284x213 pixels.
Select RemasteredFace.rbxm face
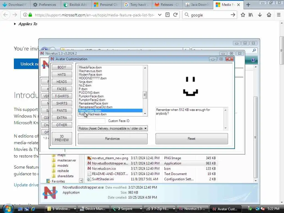[93, 103]
